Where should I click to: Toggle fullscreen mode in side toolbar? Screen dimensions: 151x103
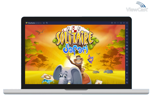(x=127, y=26)
